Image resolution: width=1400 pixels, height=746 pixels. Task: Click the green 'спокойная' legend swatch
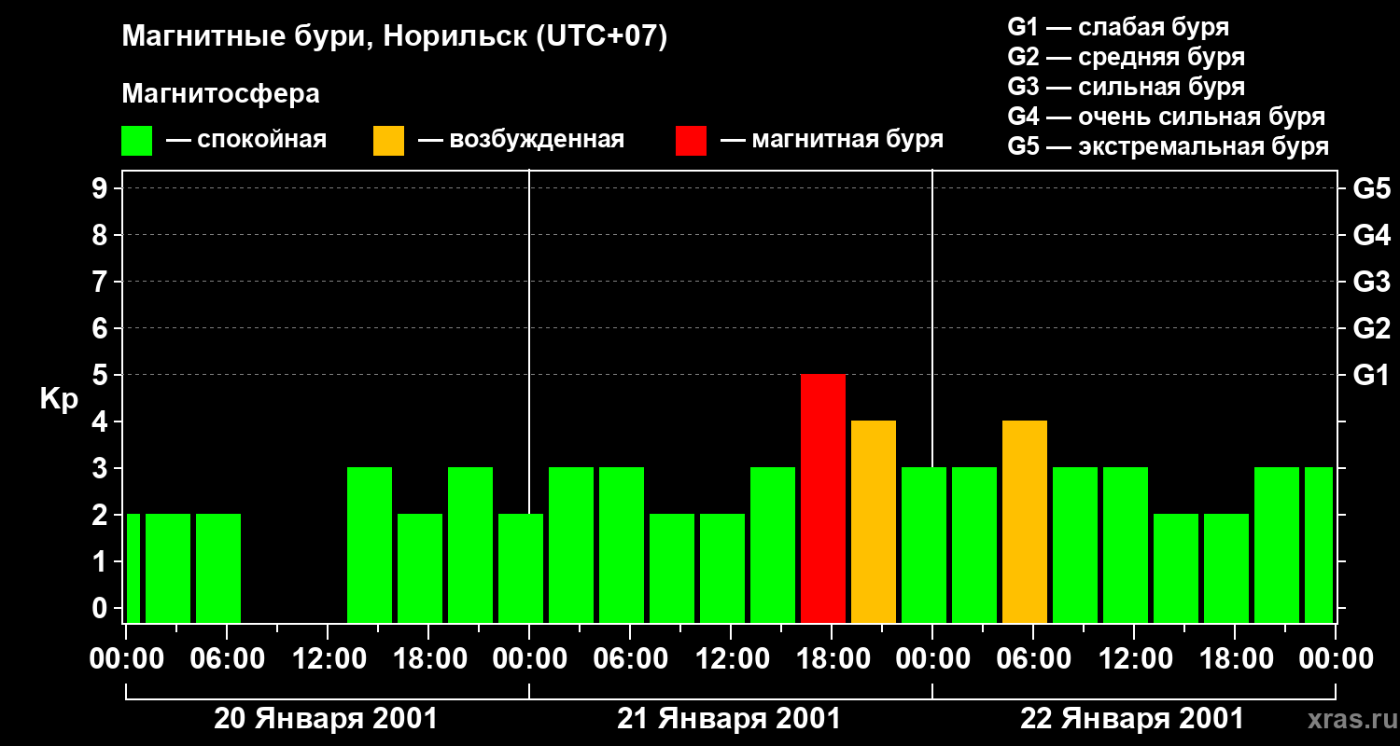pyautogui.click(x=136, y=141)
